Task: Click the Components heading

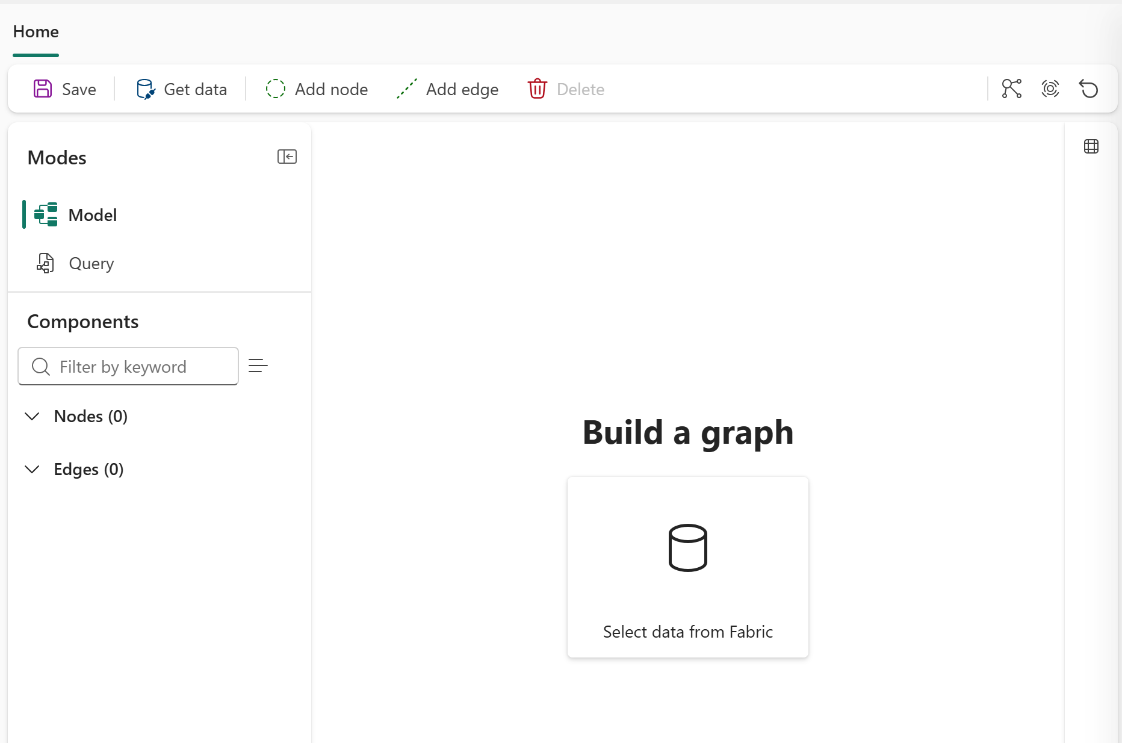Action: point(83,322)
